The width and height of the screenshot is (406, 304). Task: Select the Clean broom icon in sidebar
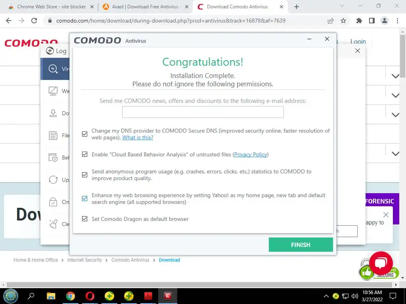(x=53, y=224)
